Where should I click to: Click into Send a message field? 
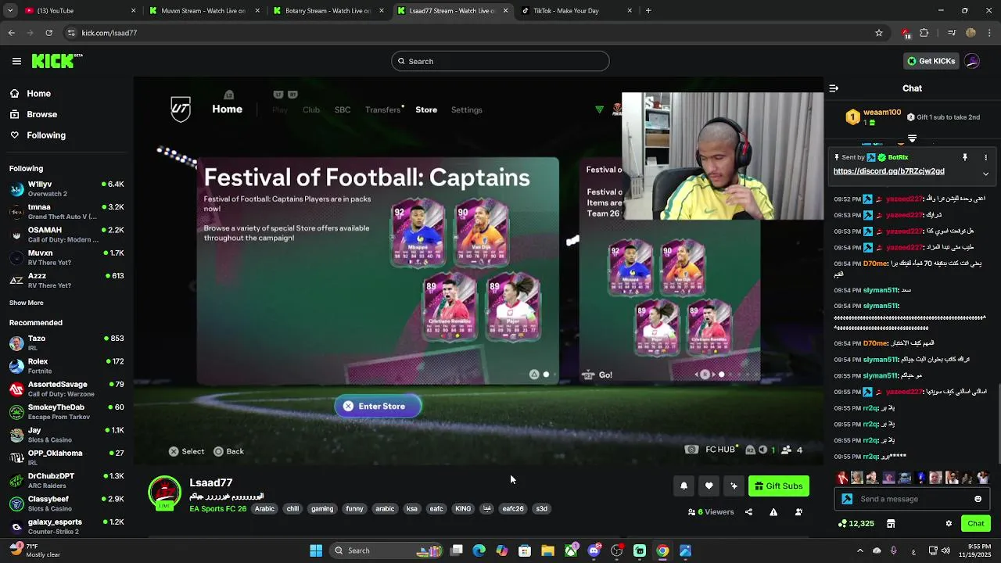click(911, 499)
